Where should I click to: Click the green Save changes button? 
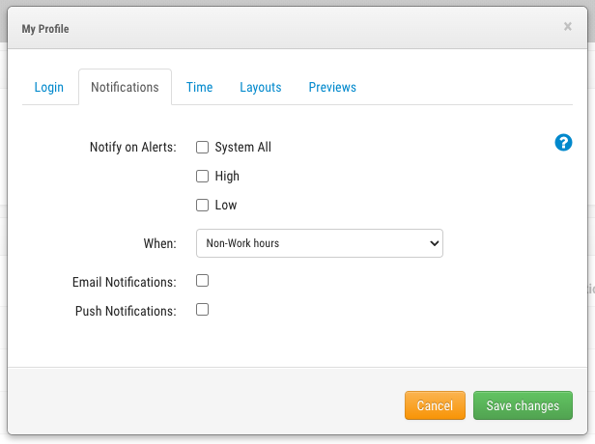click(x=523, y=405)
